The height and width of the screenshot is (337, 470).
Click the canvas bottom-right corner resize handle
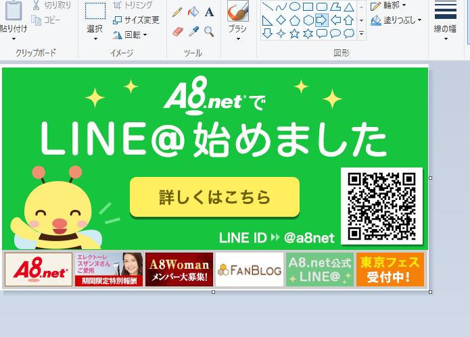point(430,292)
